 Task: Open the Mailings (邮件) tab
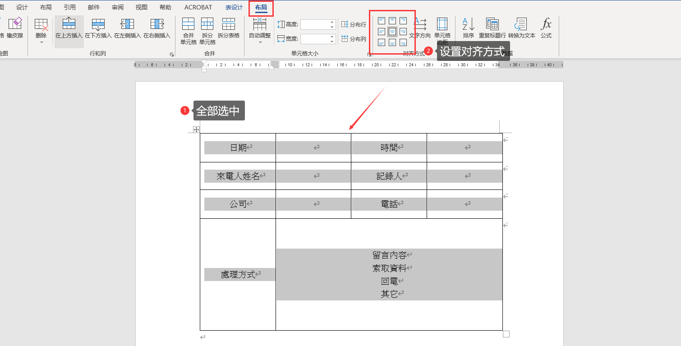(94, 7)
